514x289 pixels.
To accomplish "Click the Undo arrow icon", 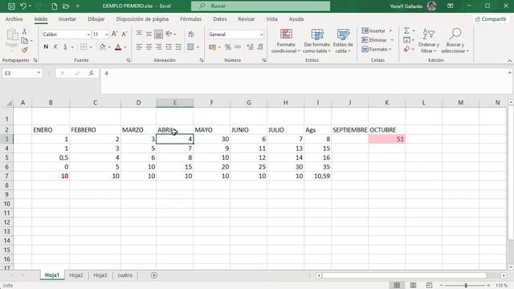I will [x=23, y=6].
